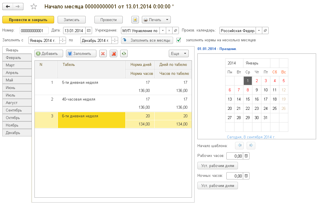Open the Печать dropdown menu
The width and height of the screenshot is (319, 204).
click(156, 20)
